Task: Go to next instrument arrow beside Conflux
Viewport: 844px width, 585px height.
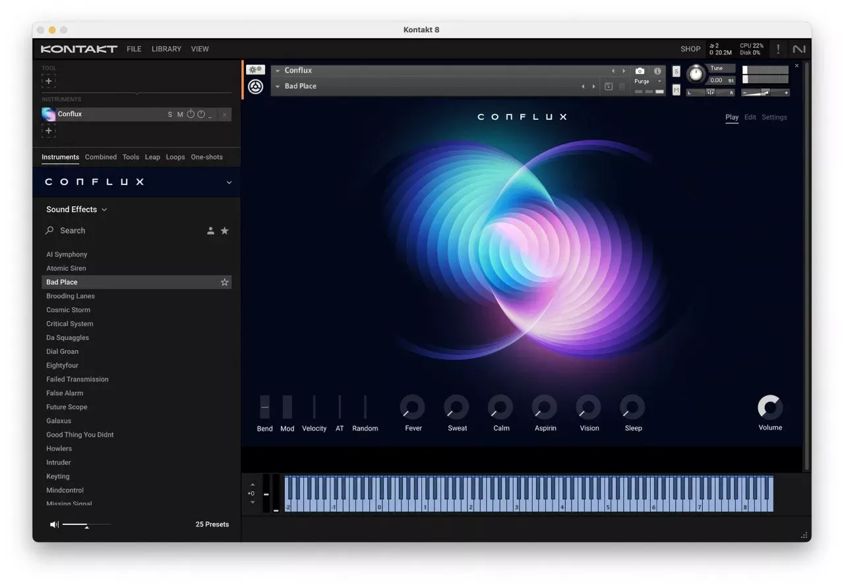Action: click(x=624, y=70)
